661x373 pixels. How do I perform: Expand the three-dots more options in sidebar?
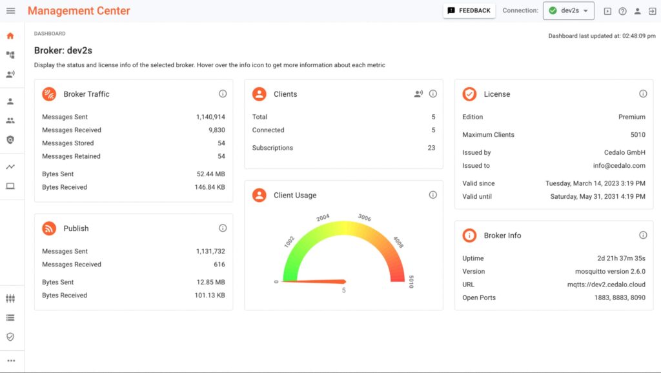point(10,361)
